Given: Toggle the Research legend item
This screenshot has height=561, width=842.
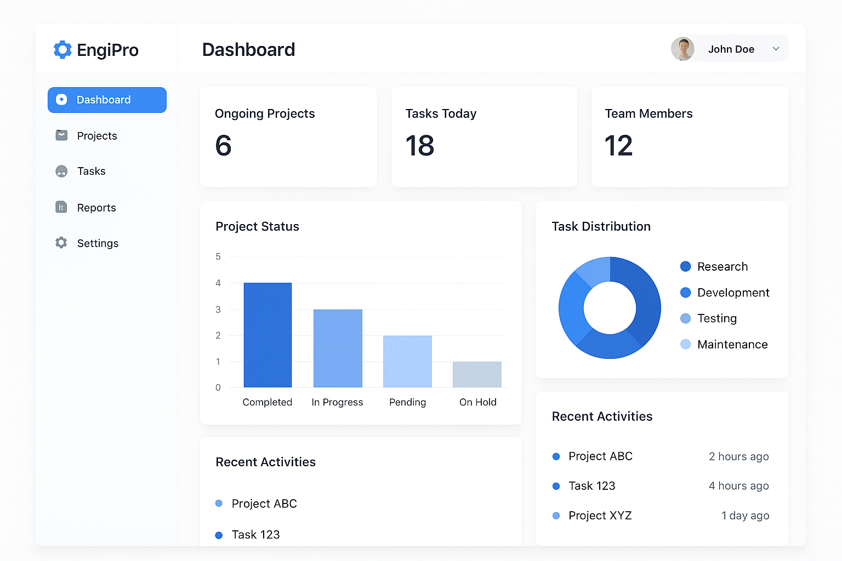Looking at the screenshot, I should [x=722, y=267].
